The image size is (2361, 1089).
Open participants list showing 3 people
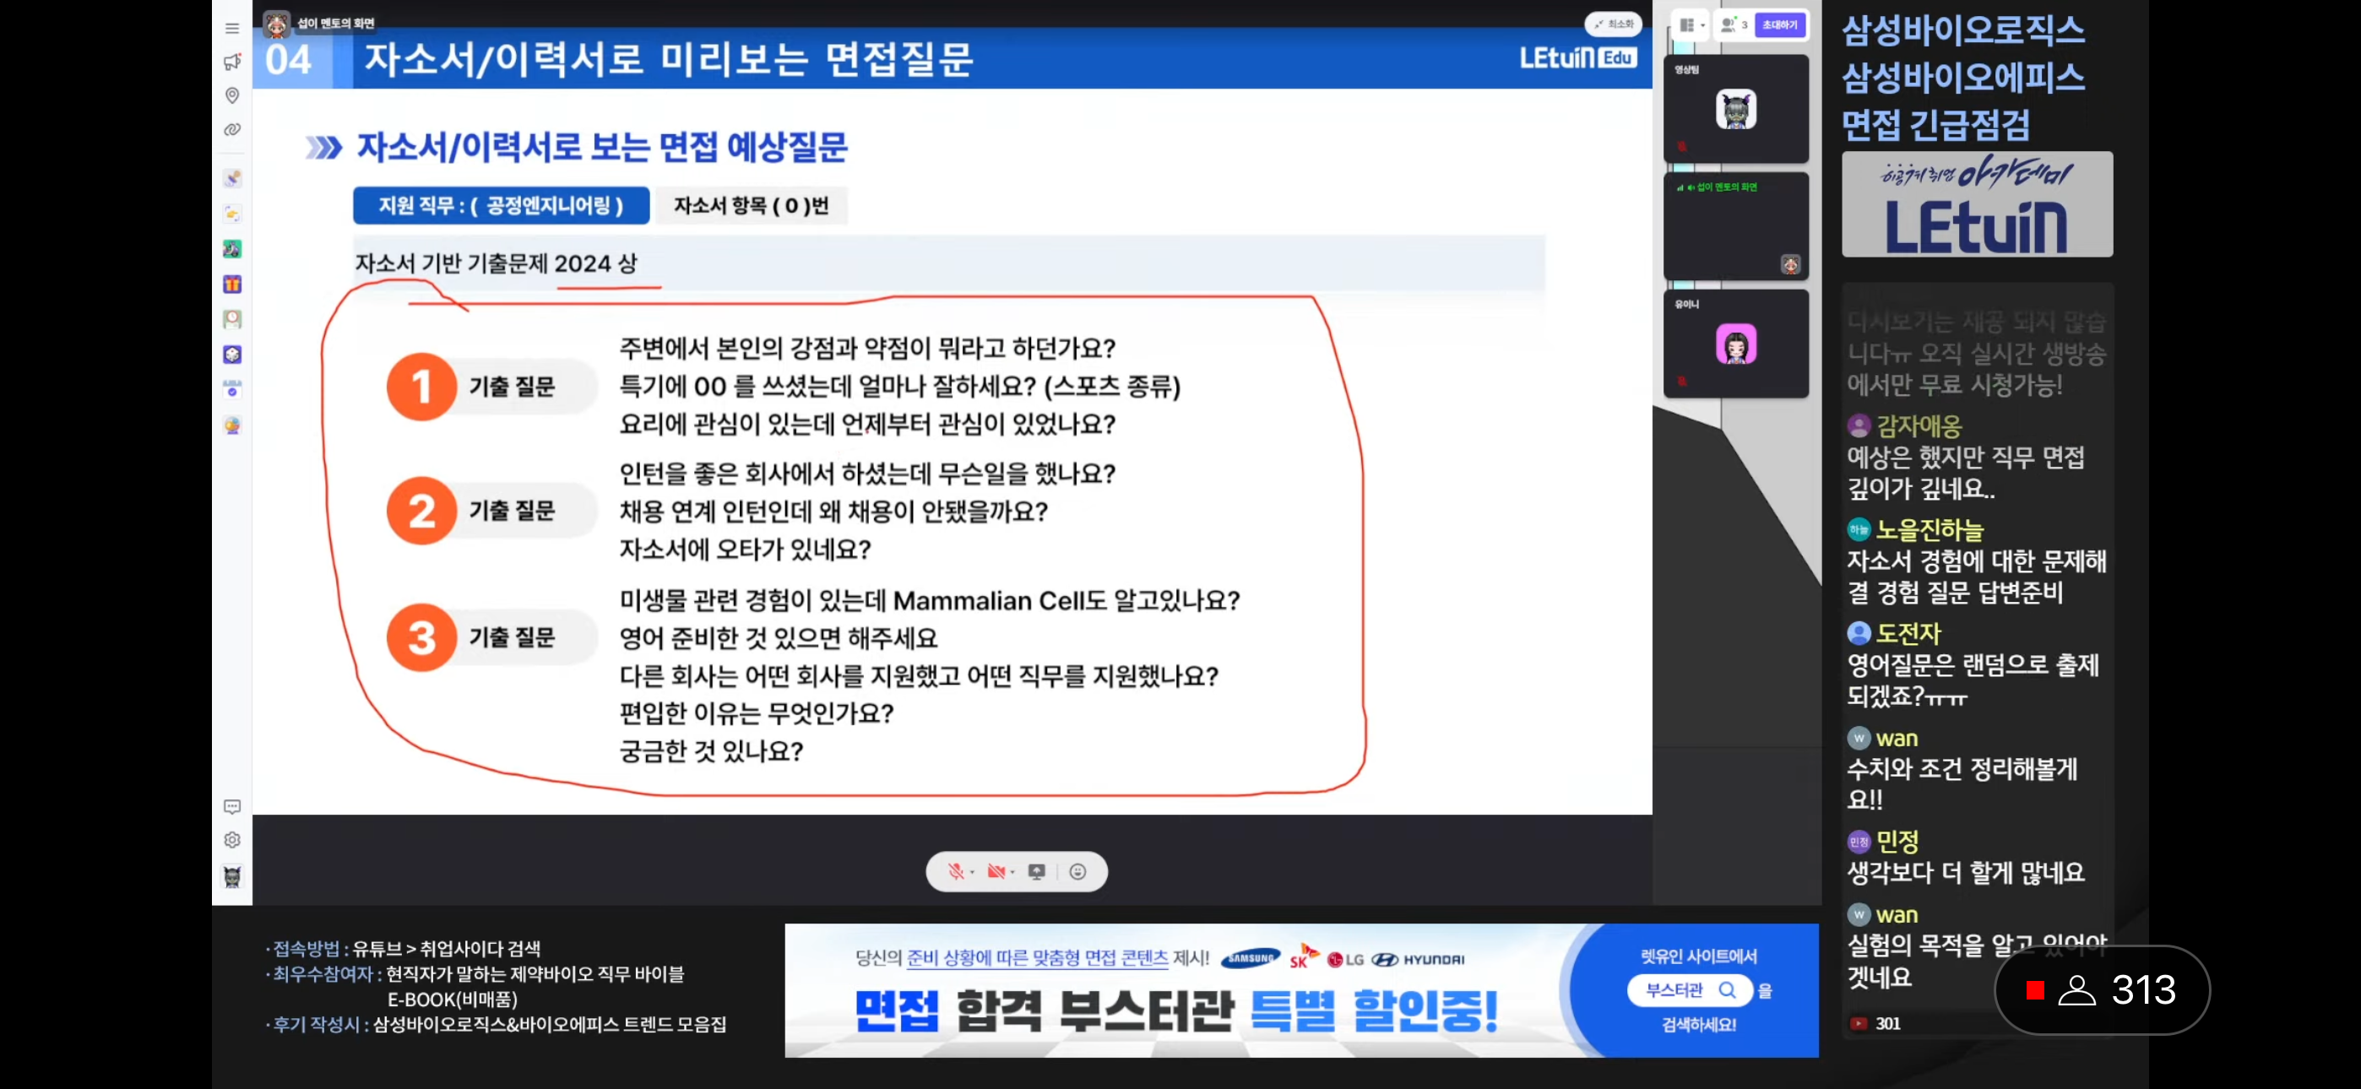click(1734, 25)
